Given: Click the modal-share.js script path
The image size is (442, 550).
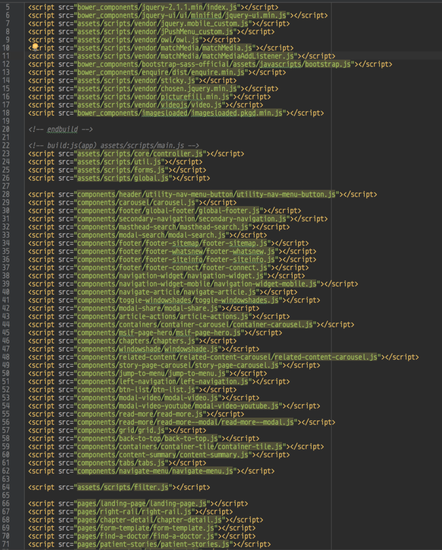Looking at the screenshot, I should point(148,308).
